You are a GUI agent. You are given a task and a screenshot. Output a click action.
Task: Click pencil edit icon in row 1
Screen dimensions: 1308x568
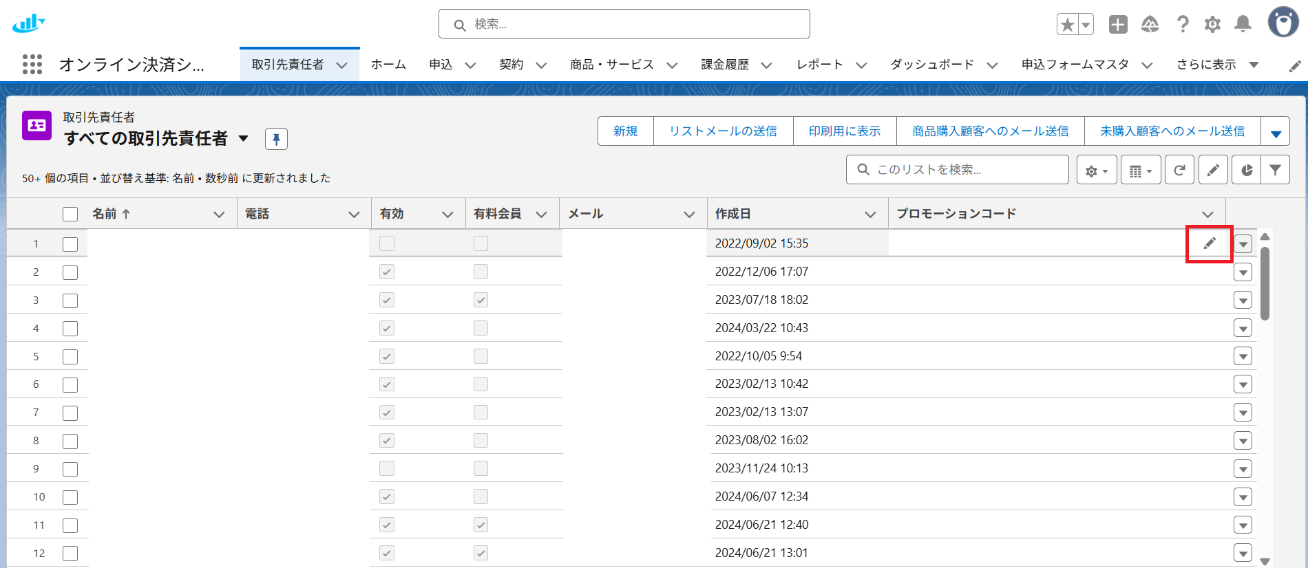tap(1210, 243)
